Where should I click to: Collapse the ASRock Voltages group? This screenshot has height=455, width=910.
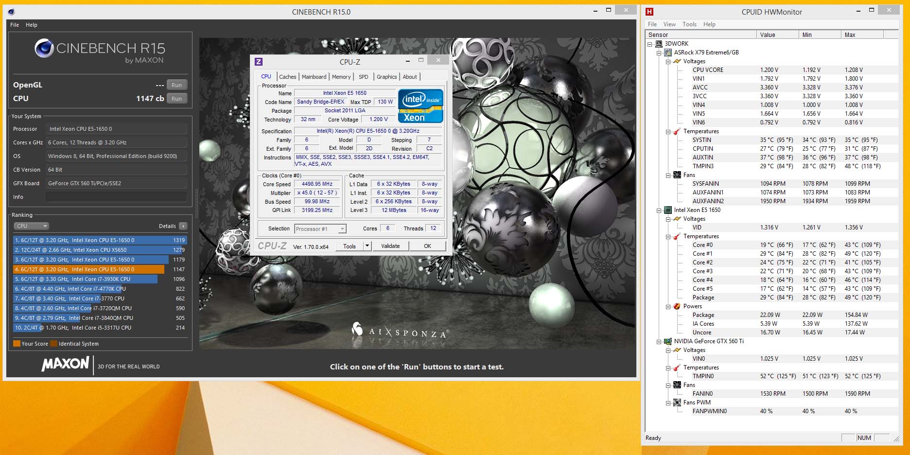coord(668,62)
